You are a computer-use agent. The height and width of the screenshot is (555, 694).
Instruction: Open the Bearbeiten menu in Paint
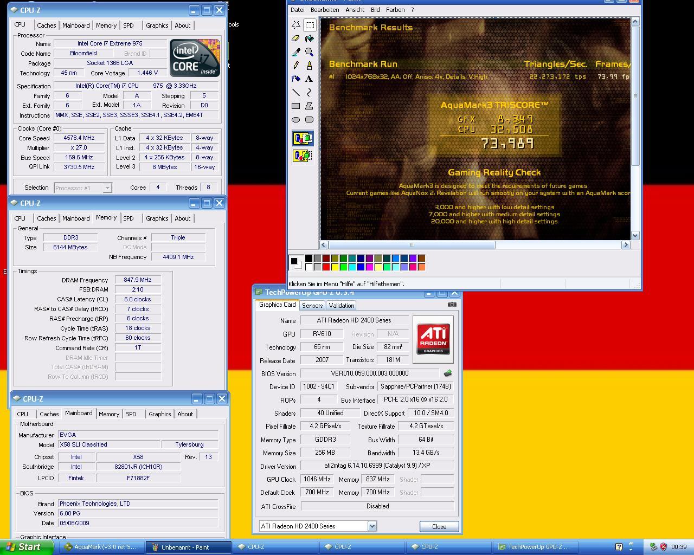click(x=325, y=10)
